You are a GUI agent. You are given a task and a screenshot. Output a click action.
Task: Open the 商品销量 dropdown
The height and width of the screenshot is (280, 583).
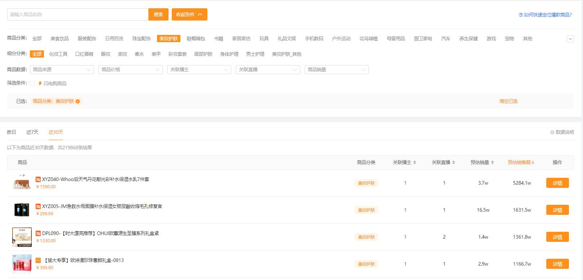coord(337,69)
